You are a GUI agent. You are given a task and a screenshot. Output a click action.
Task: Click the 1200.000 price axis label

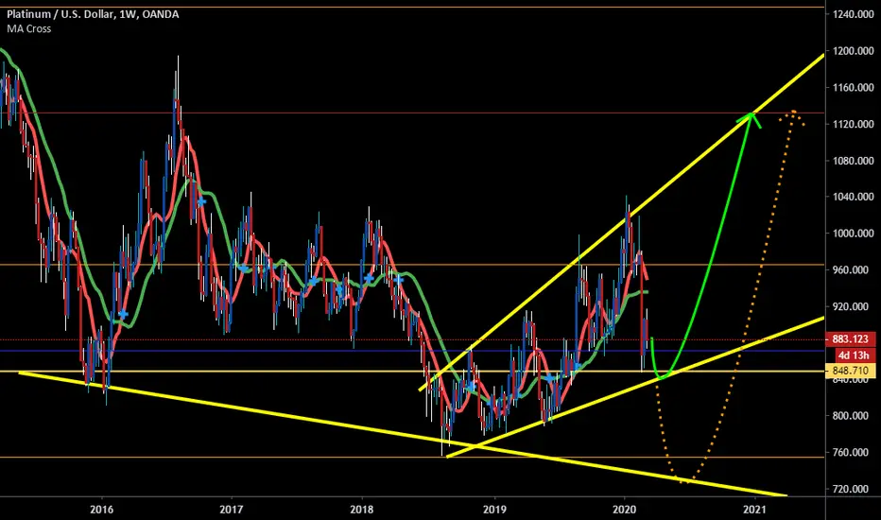[x=854, y=51]
